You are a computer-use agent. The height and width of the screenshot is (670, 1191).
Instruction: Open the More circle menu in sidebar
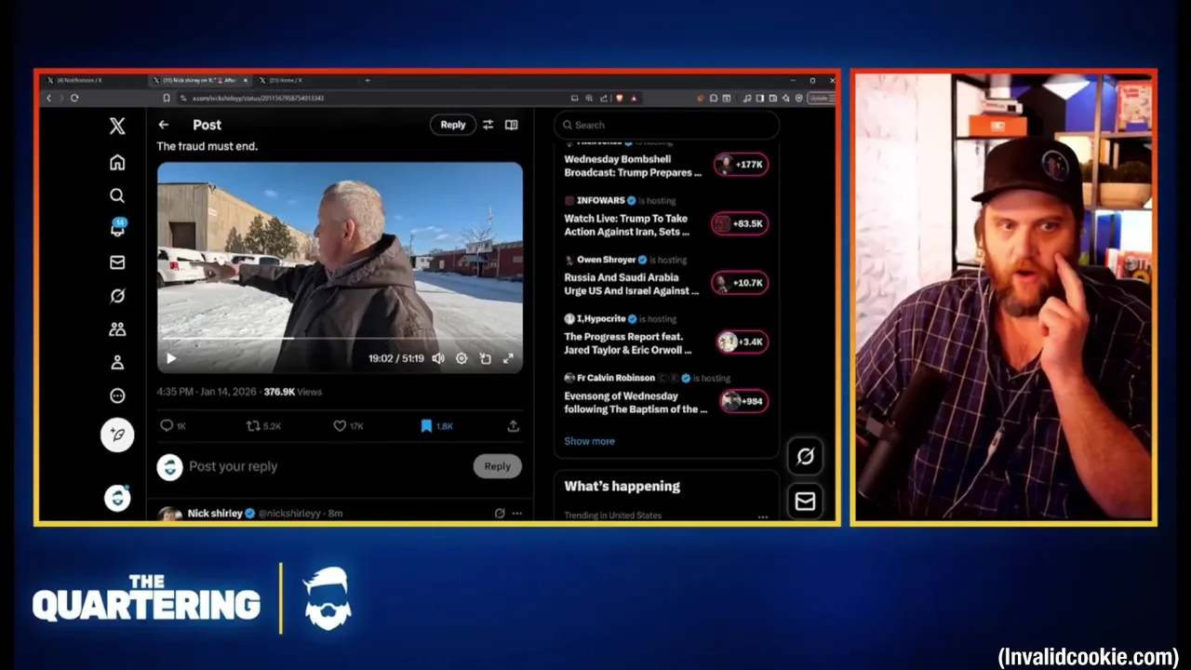click(x=117, y=395)
